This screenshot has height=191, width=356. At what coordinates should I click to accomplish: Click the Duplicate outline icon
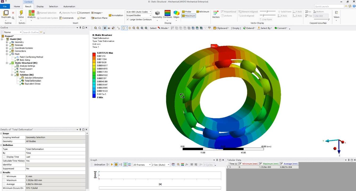6,13
